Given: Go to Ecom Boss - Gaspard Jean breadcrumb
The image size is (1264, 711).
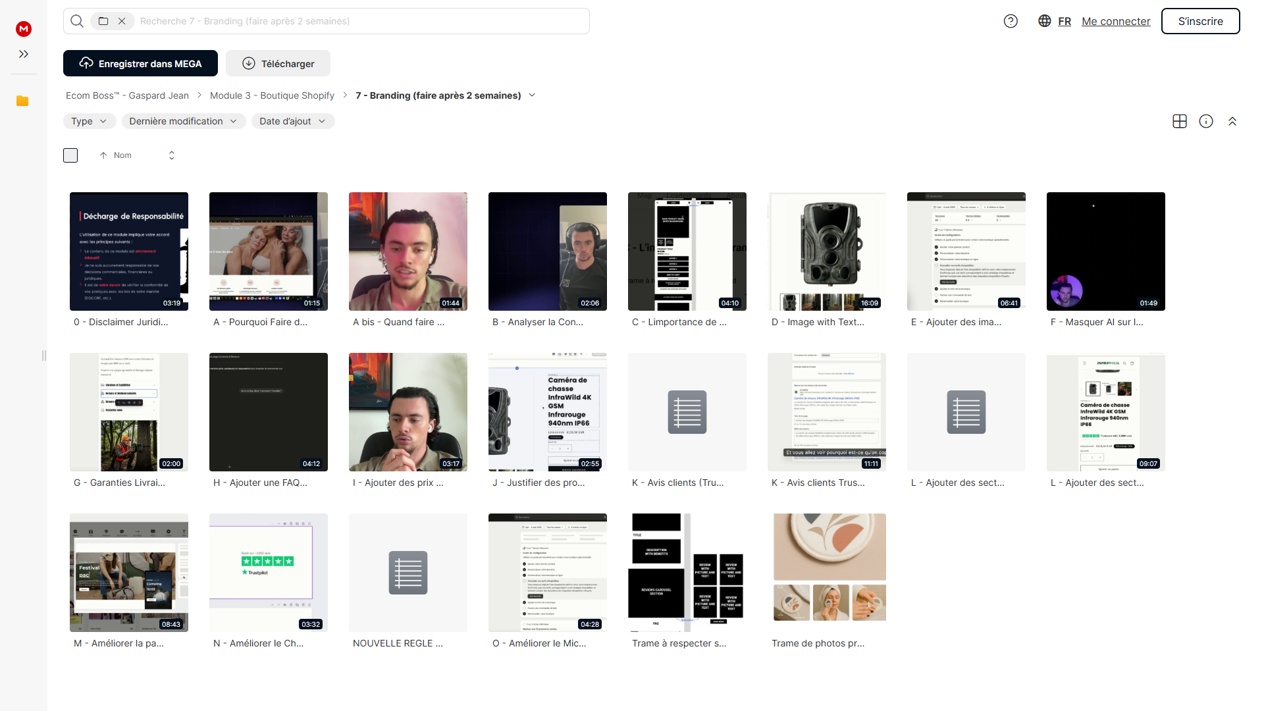Looking at the screenshot, I should 127,95.
